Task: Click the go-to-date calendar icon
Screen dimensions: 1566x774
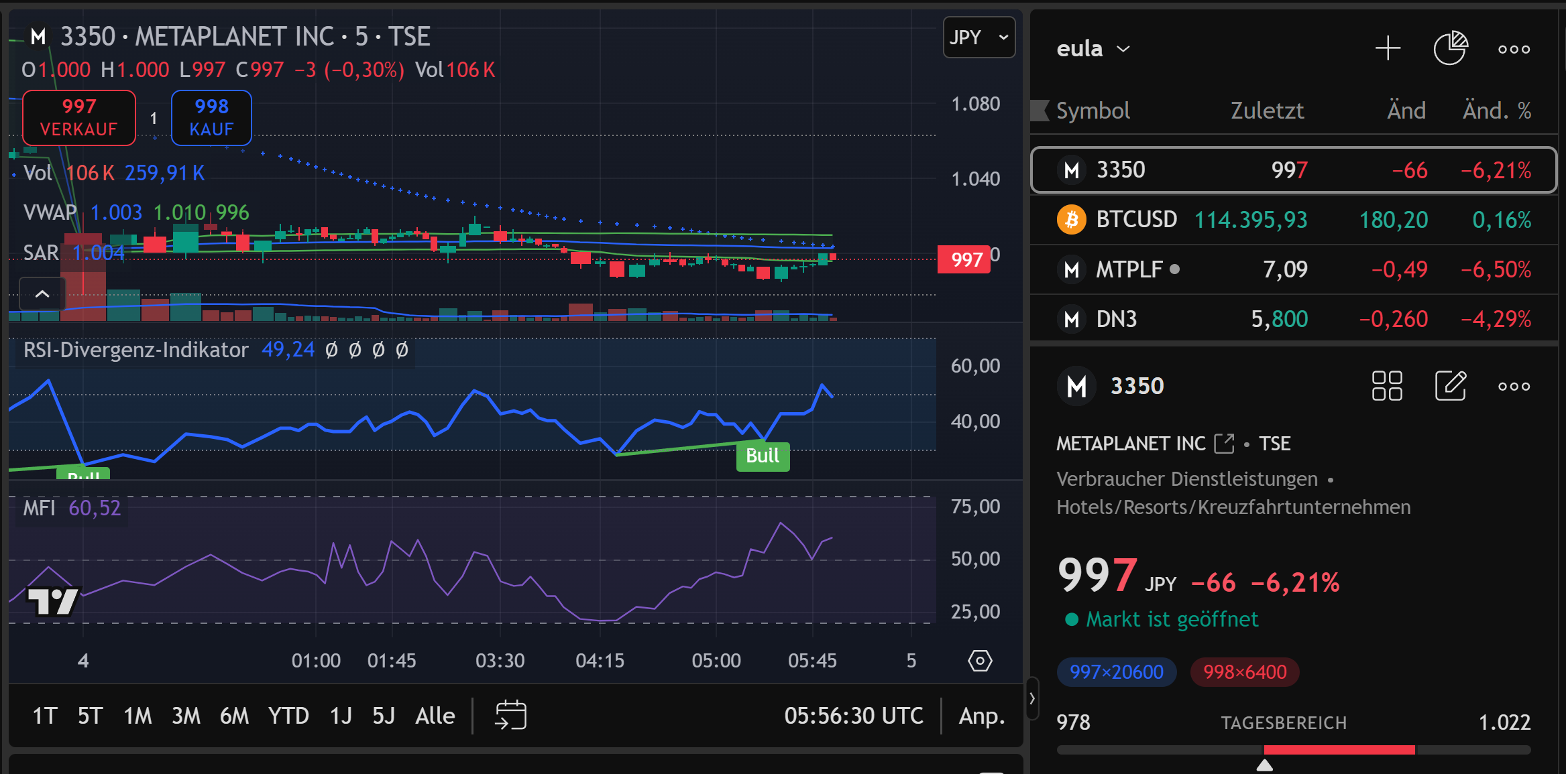Action: pos(511,715)
